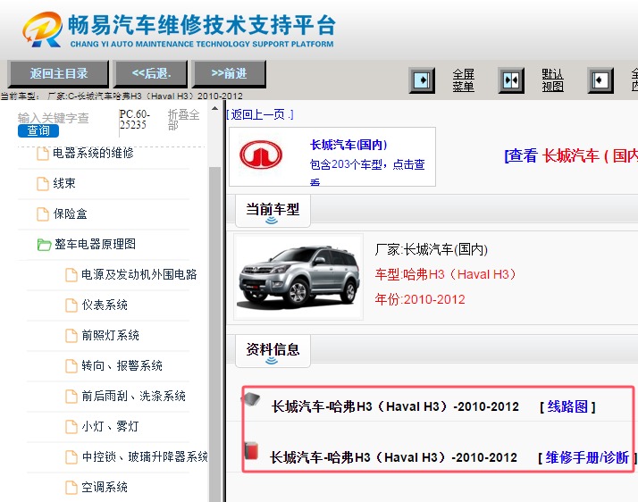The image size is (638, 502).
Task: Click the Great Wall red brand logo
Action: [261, 155]
